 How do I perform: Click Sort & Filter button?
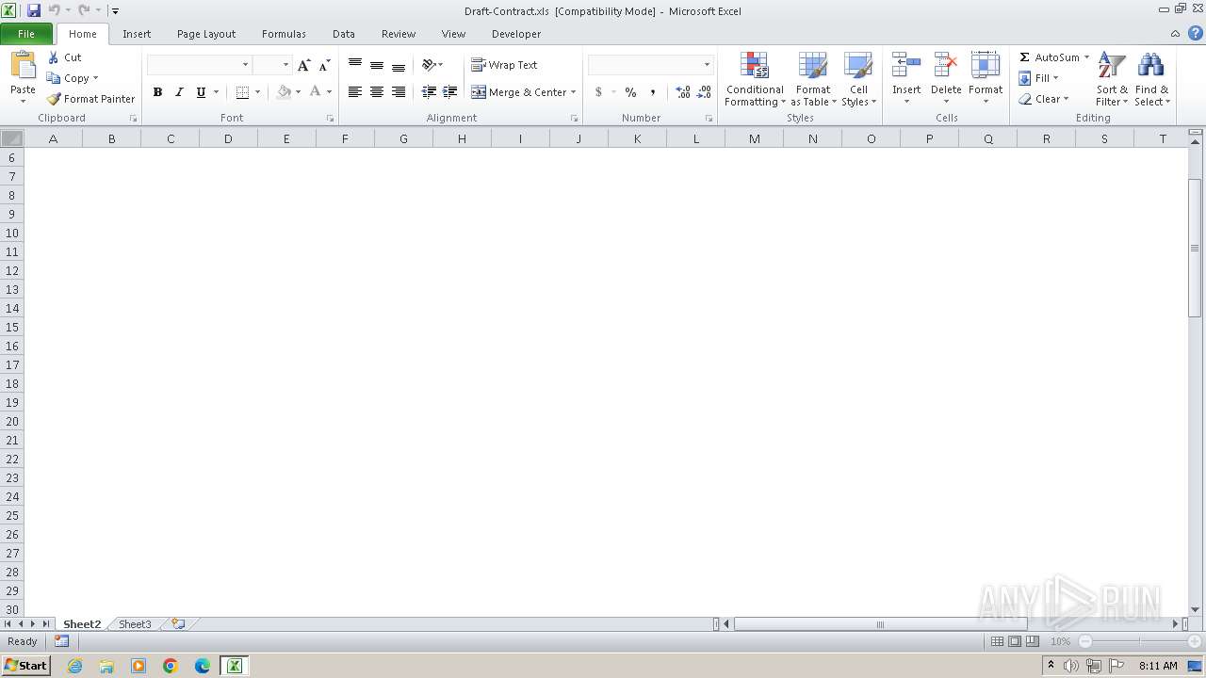pos(1112,80)
